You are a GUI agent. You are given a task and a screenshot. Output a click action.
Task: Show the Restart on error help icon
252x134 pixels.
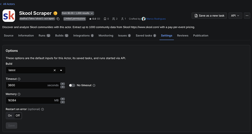43,109
